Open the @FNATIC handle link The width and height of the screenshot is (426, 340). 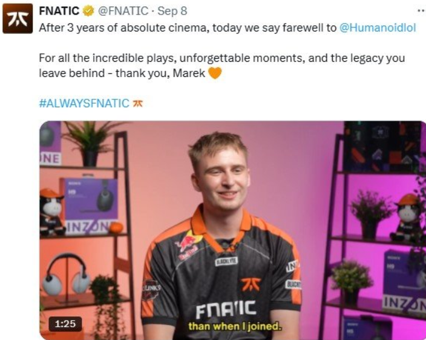pyautogui.click(x=123, y=11)
